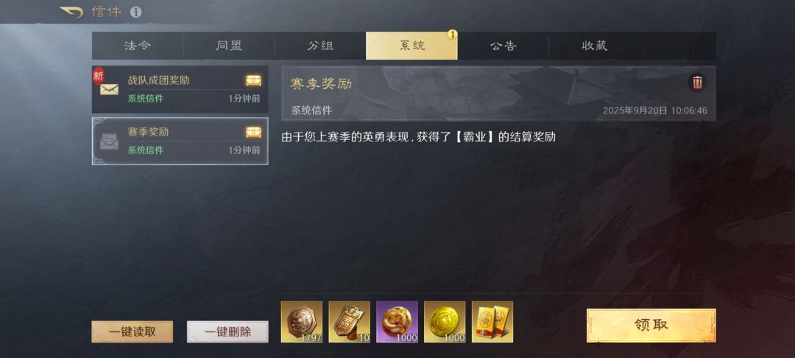
Task: Switch to the 法令 tab
Action: (138, 46)
